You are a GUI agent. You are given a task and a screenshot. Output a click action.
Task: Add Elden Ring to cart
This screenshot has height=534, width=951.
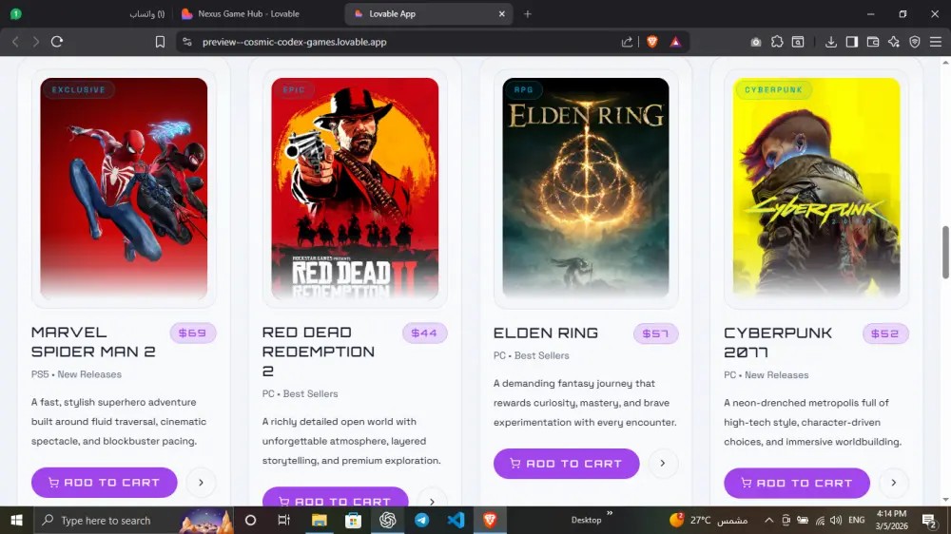(567, 464)
